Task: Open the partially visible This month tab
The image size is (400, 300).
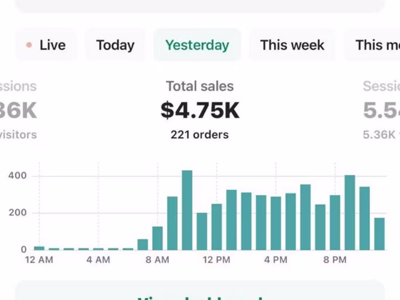Action: click(372, 45)
